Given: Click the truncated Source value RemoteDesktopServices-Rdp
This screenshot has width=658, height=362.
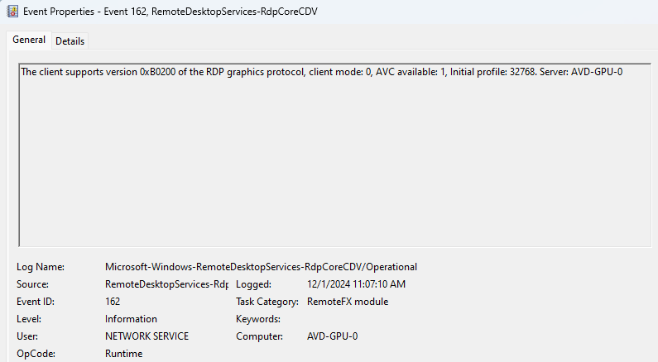Looking at the screenshot, I should coord(166,284).
